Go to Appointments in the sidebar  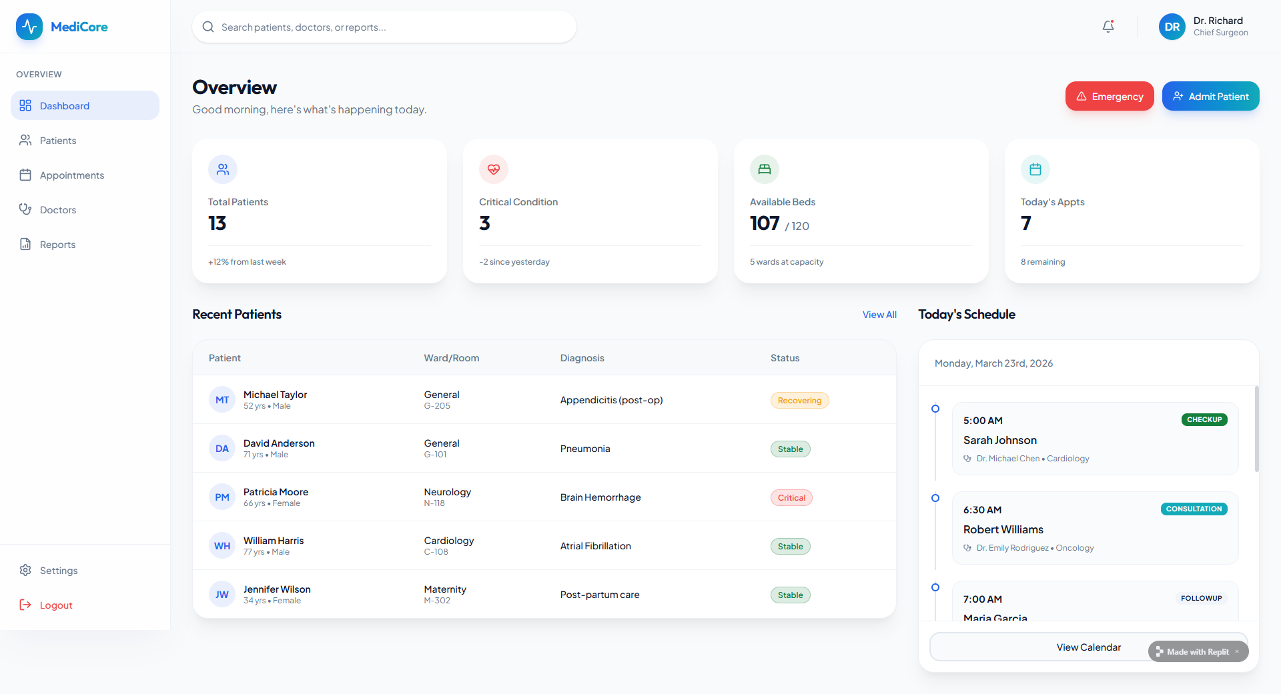[71, 175]
